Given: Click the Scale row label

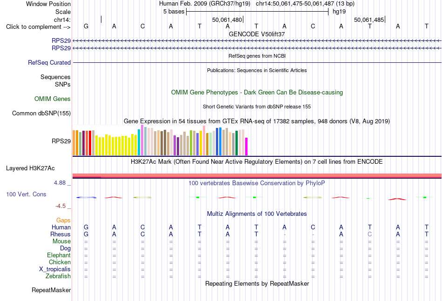Looking at the screenshot, I should click(63, 12).
